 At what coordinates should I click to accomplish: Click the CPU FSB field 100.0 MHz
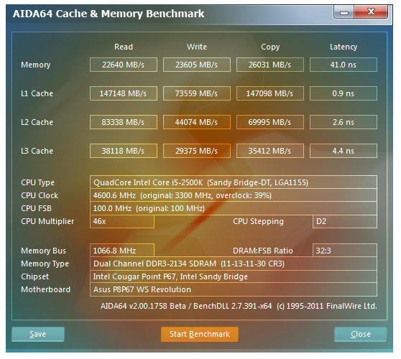(234, 208)
